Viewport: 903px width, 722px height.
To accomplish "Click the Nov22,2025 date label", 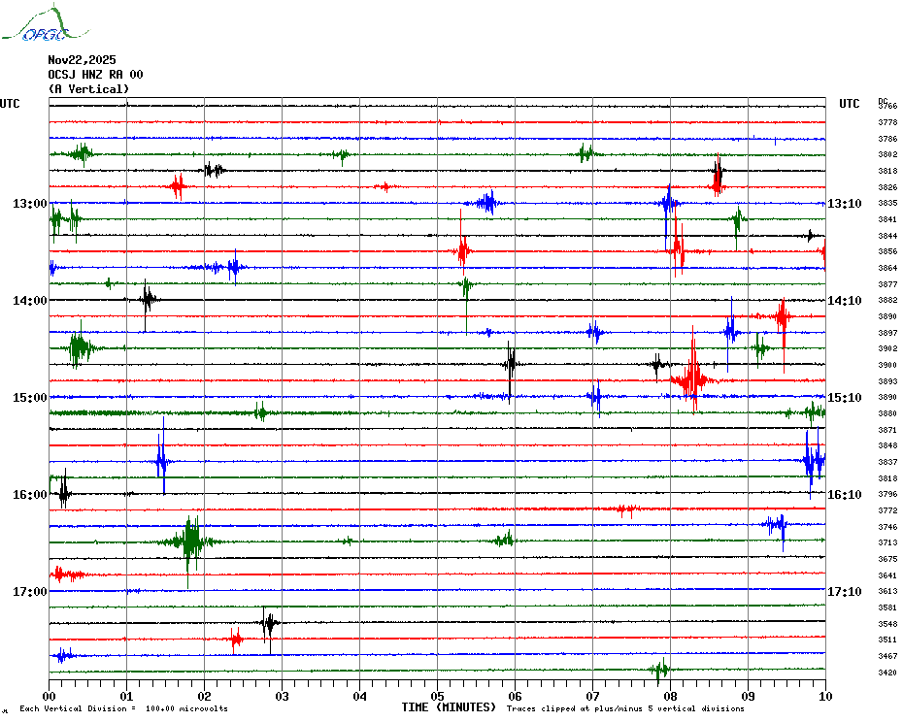I will pyautogui.click(x=82, y=60).
